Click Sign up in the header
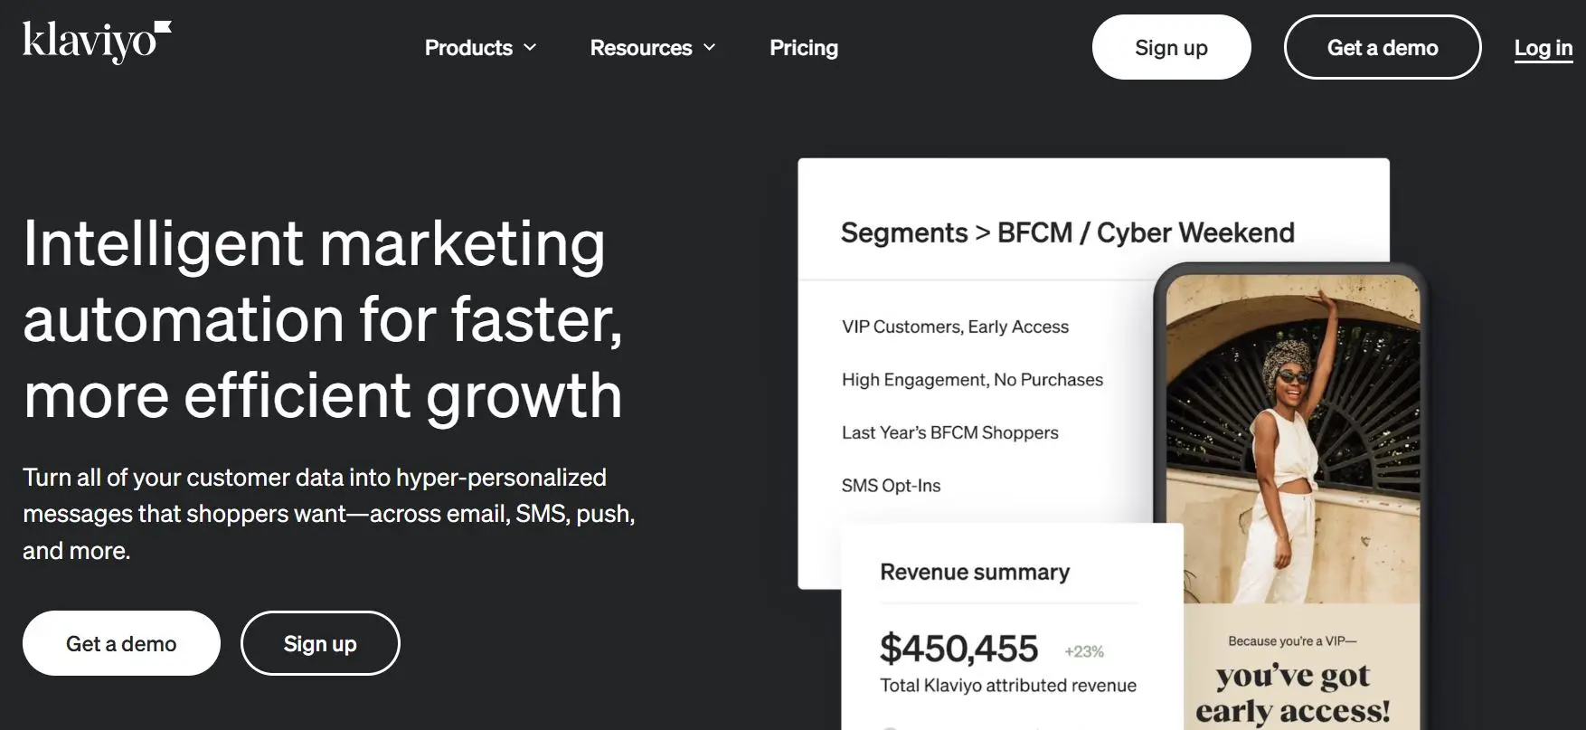This screenshot has width=1586, height=730. coord(1171,47)
